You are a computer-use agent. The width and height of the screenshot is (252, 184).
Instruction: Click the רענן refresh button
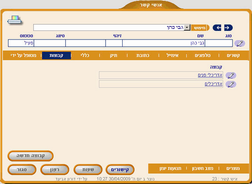[x=55, y=170]
